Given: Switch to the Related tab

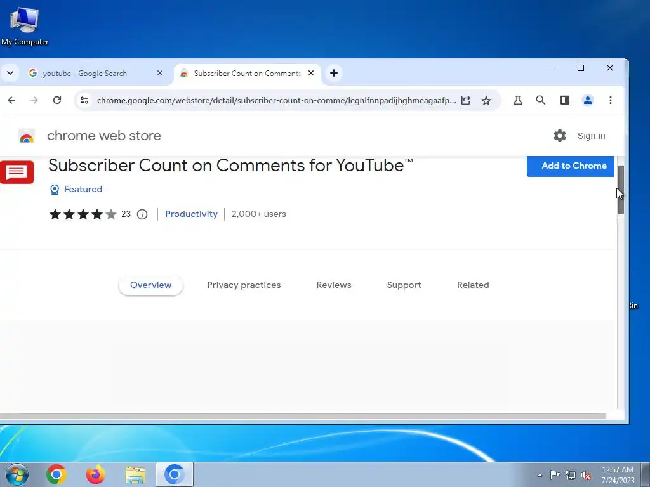Looking at the screenshot, I should [x=473, y=285].
